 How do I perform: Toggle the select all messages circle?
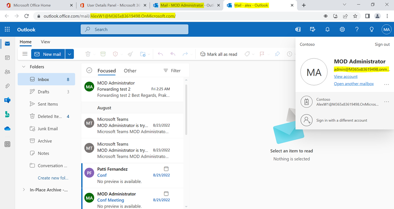click(89, 71)
